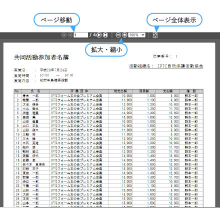Zoom out with the minus icon
The image size is (220, 220).
click(x=118, y=35)
